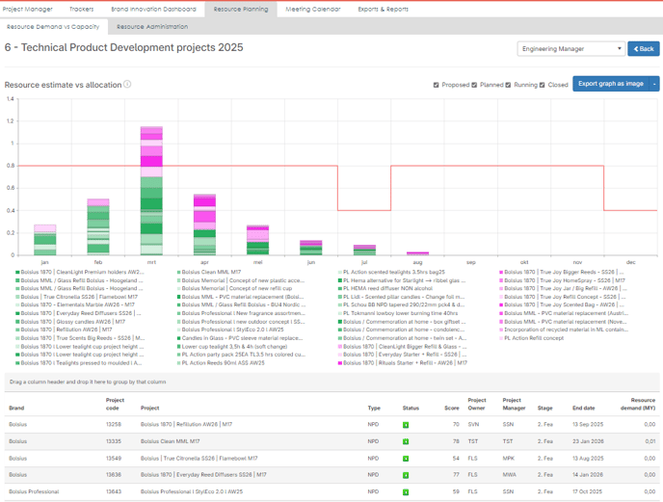663x502 pixels.
Task: Click the May (mei) stacked bar
Action: 258,240
